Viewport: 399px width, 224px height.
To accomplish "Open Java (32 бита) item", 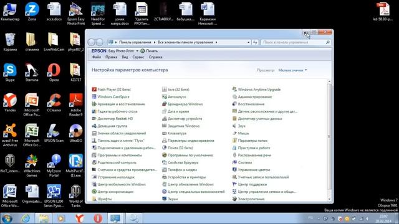I will [176, 90].
